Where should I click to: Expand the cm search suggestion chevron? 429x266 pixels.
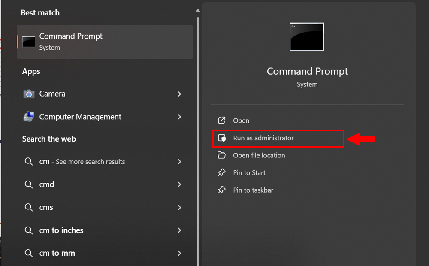click(x=180, y=162)
